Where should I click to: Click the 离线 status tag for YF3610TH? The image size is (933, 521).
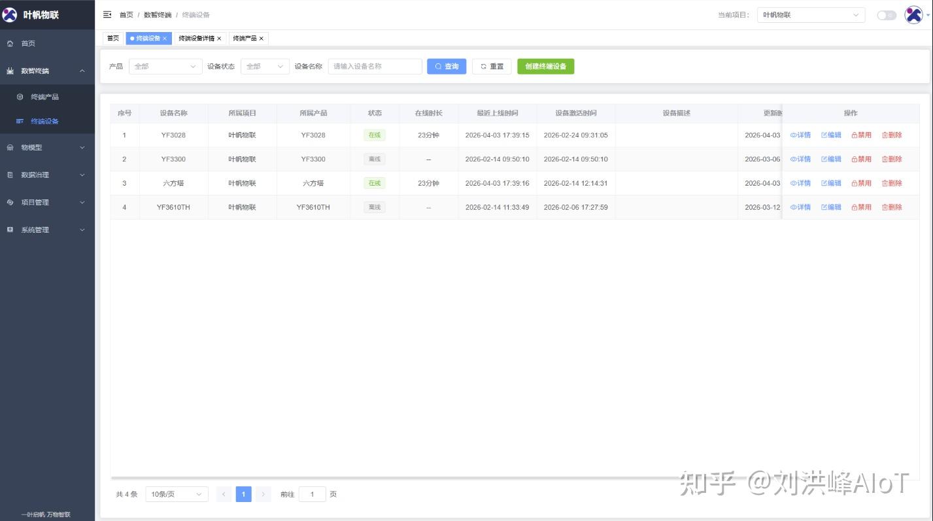[374, 207]
